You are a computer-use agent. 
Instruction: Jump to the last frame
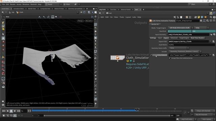coord(19,111)
